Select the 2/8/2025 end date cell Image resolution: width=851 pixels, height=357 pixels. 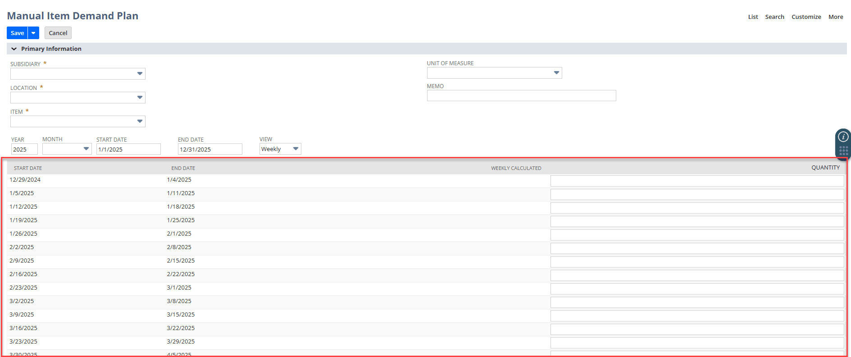179,247
